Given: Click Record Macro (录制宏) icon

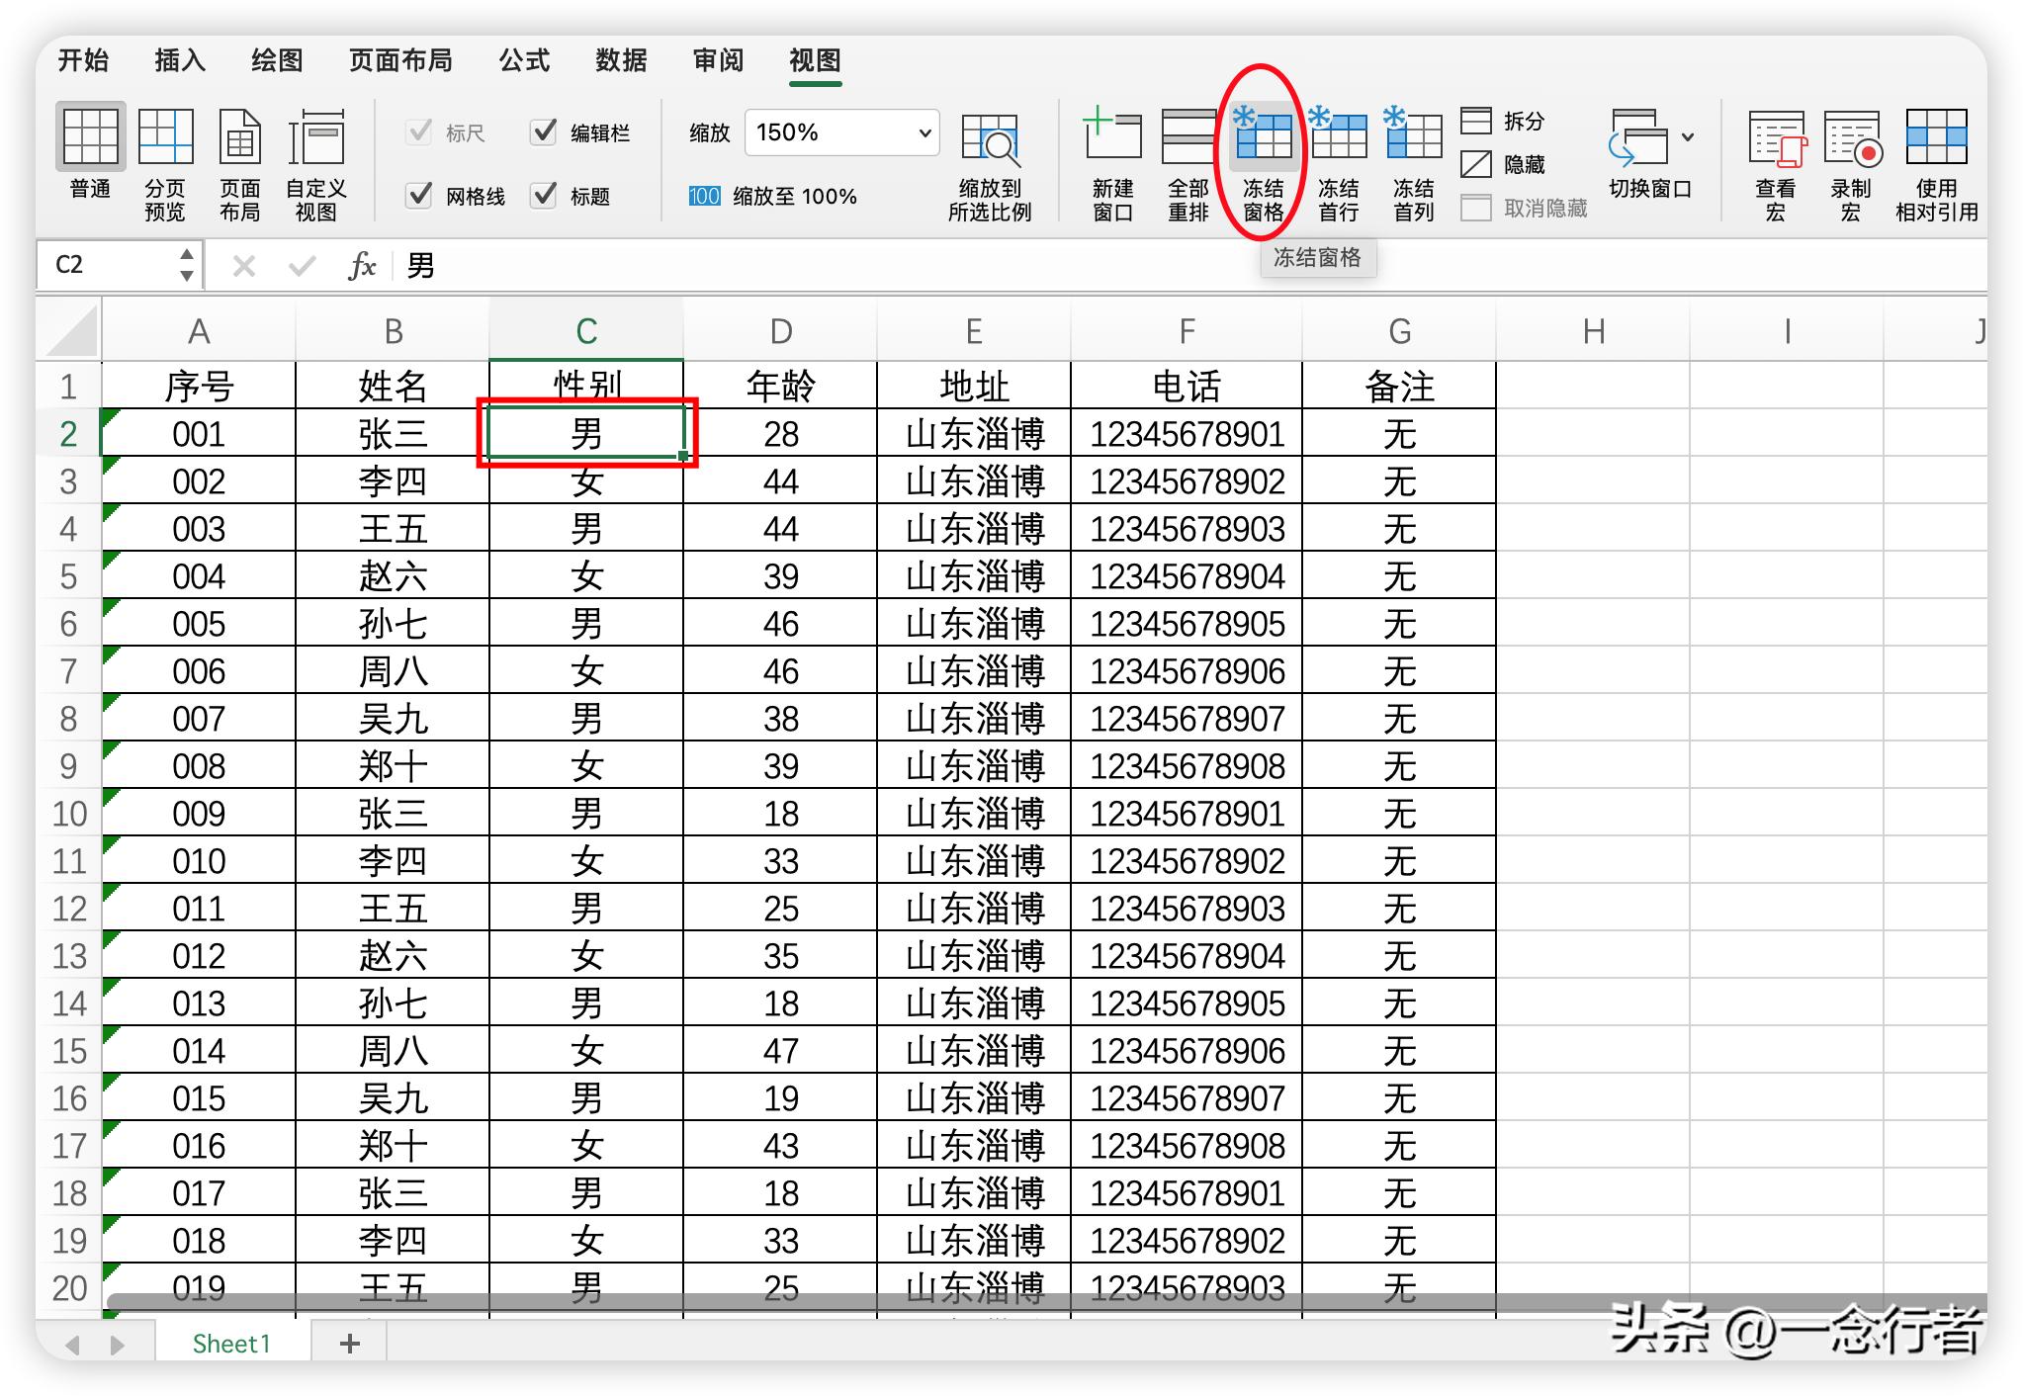Looking at the screenshot, I should pos(1851,138).
